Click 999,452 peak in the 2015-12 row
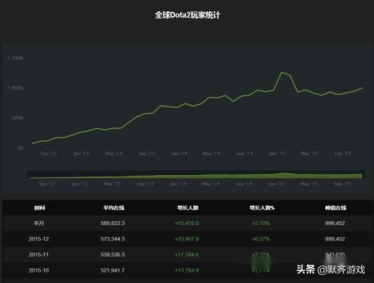The width and height of the screenshot is (374, 283). (x=335, y=239)
